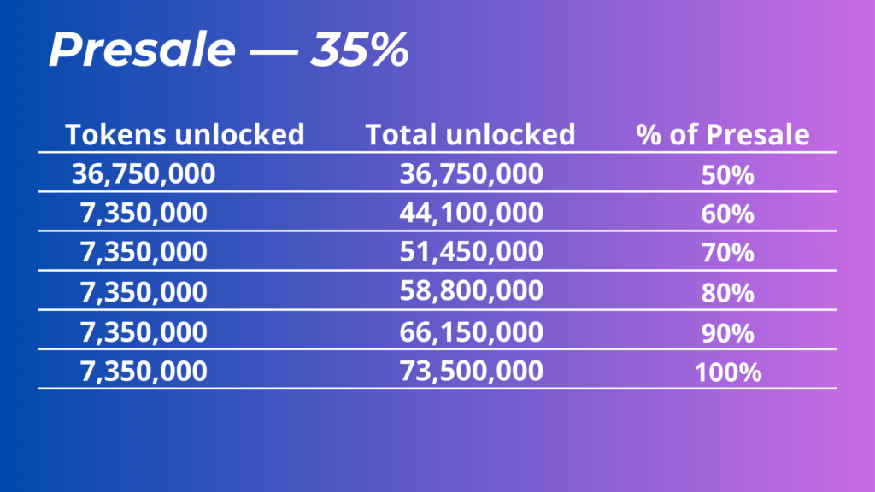875x492 pixels.
Task: Click the '% of Presale' column header
Action: [x=723, y=135]
